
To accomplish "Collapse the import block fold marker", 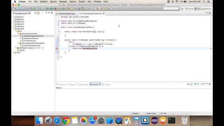I will coord(60,21).
